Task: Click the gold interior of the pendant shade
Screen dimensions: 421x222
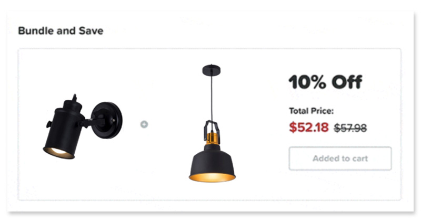Action: (212, 177)
